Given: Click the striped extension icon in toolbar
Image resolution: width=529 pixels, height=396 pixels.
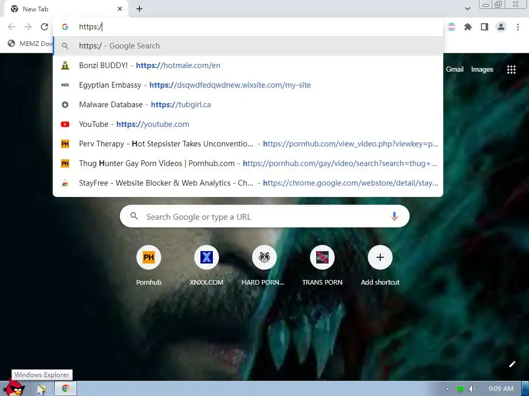Looking at the screenshot, I should pos(452,27).
